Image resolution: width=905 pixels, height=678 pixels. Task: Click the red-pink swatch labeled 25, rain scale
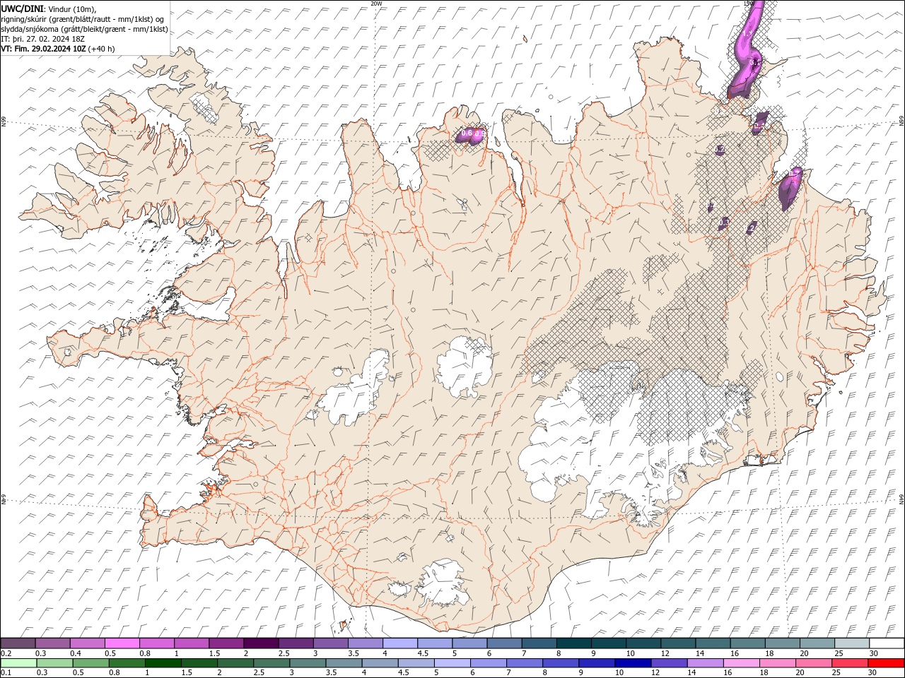click(x=849, y=663)
